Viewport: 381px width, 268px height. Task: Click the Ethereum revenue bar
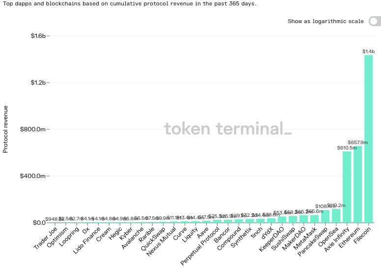tap(357, 184)
